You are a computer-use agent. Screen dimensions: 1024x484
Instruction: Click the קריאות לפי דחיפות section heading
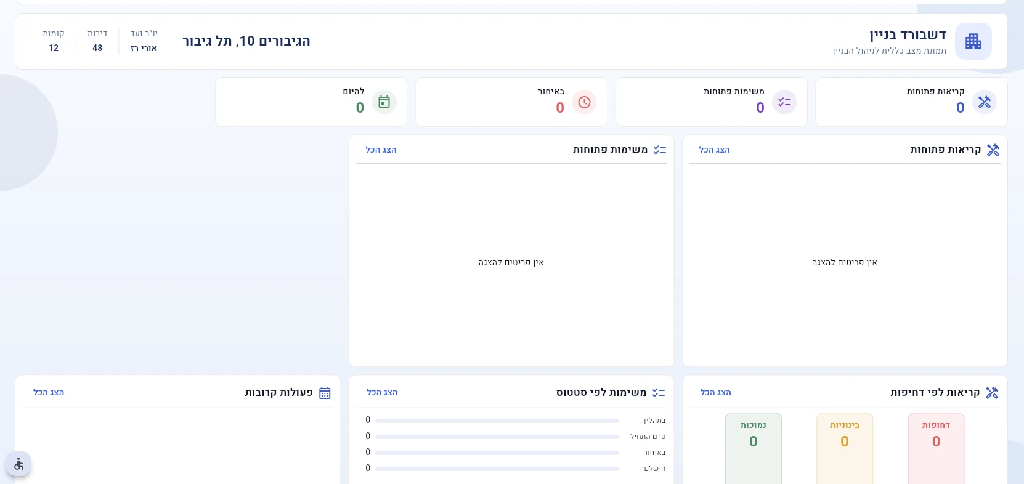pos(935,393)
